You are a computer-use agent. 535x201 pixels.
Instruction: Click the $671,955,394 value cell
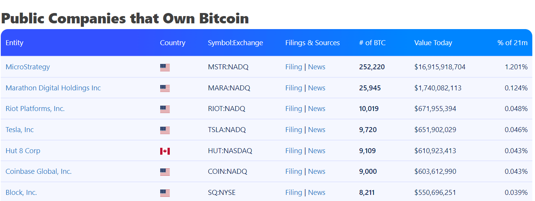click(x=435, y=109)
